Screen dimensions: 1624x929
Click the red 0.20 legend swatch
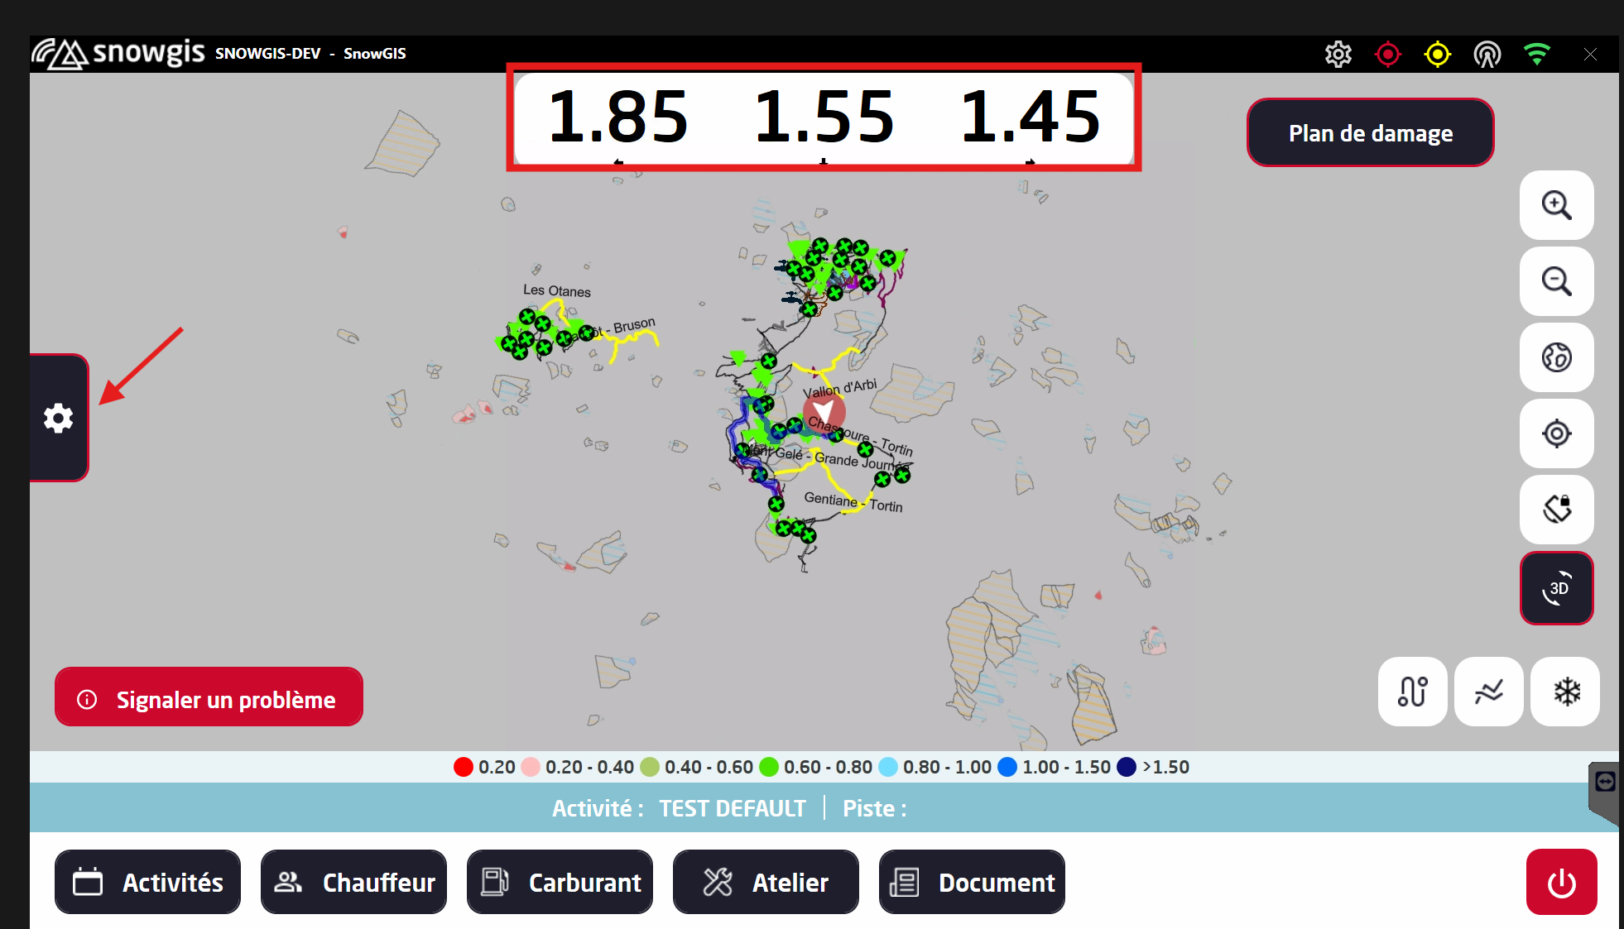(x=464, y=767)
